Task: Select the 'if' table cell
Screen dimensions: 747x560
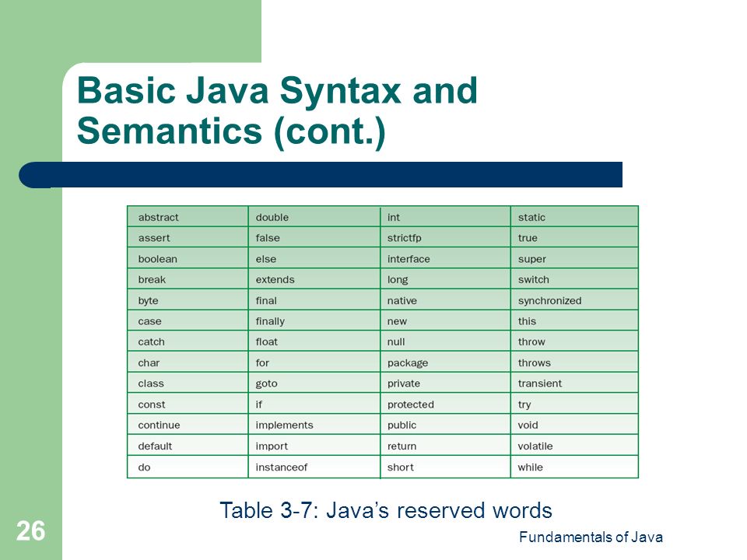Action: tap(314, 404)
